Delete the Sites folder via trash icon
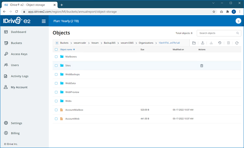Image resolution: width=244 pixels, height=148 pixels. coord(202,66)
